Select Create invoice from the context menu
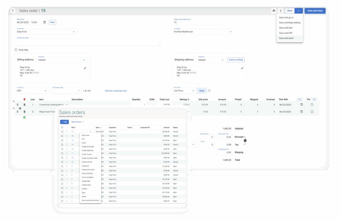This screenshot has height=221, width=342. click(88, 154)
